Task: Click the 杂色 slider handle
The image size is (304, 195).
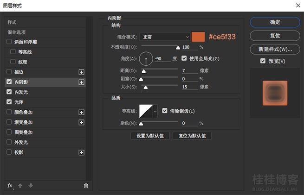Action: [141, 124]
